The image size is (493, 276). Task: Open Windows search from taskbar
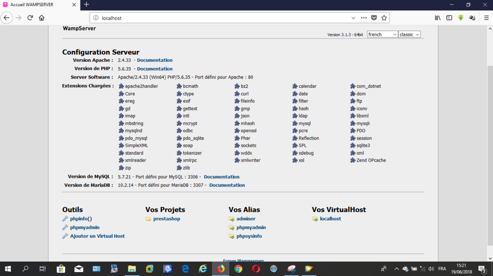pyautogui.click(x=26, y=269)
